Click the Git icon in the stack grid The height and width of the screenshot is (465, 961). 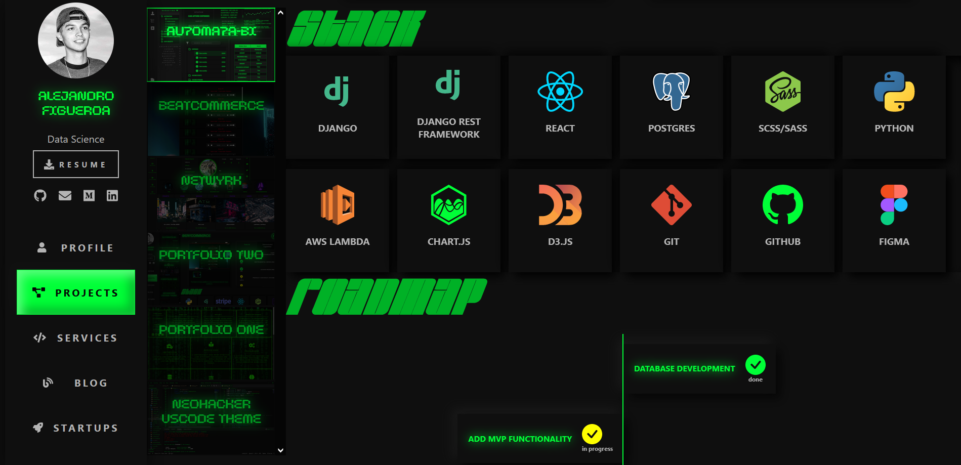(x=671, y=205)
